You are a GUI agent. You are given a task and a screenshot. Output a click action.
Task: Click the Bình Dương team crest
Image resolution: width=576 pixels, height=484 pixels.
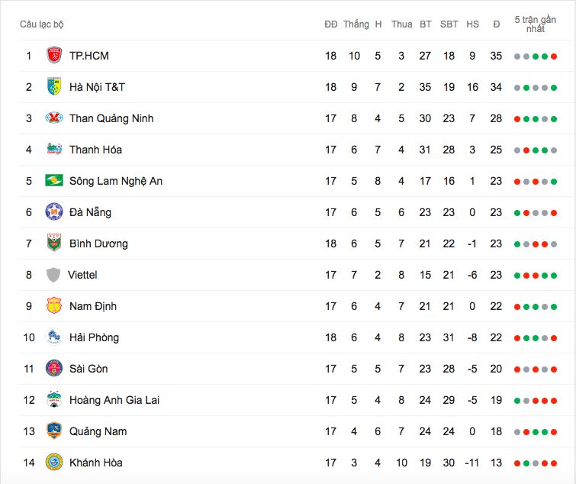click(53, 244)
